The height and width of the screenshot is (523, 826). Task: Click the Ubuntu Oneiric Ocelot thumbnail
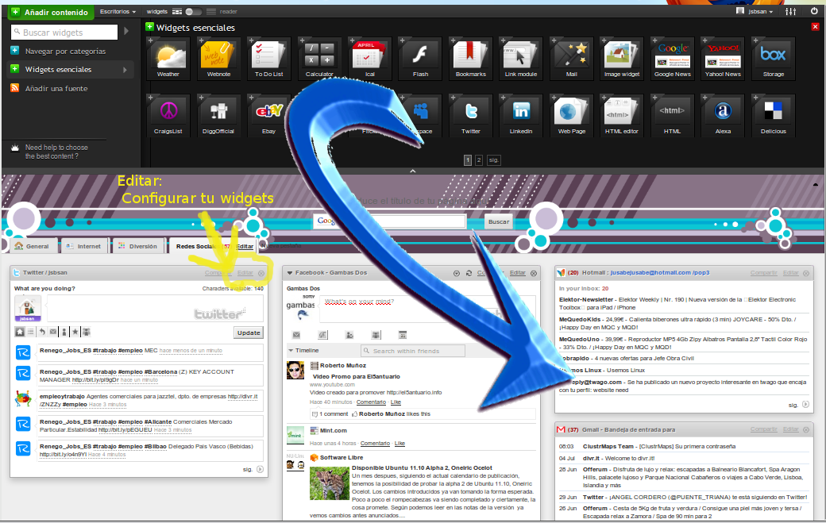(330, 483)
